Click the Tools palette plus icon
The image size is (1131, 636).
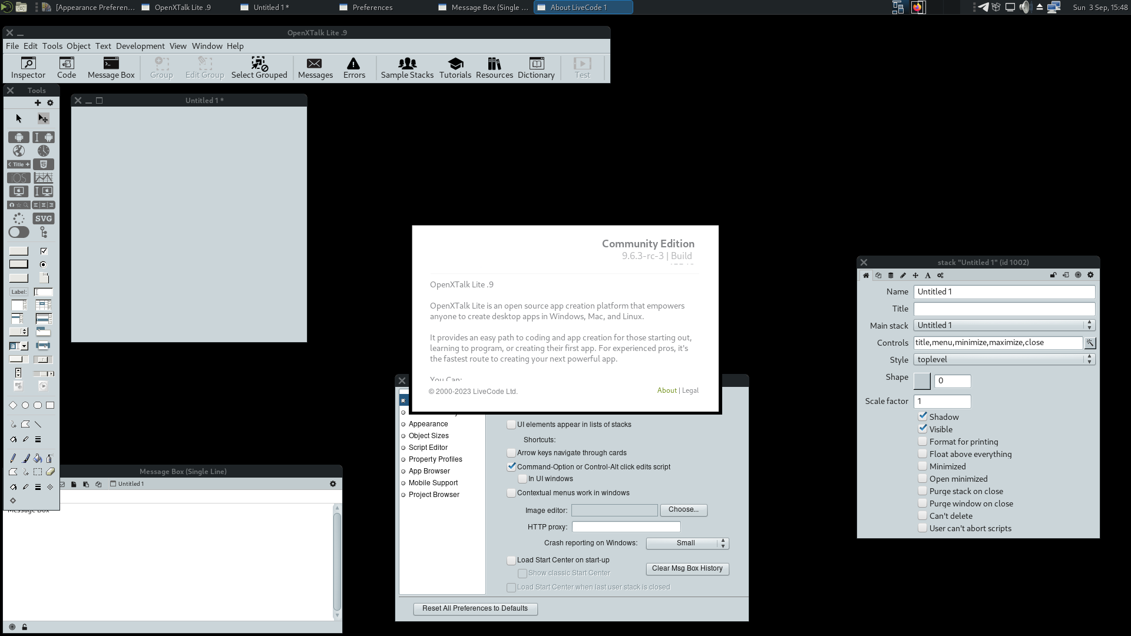coord(38,103)
